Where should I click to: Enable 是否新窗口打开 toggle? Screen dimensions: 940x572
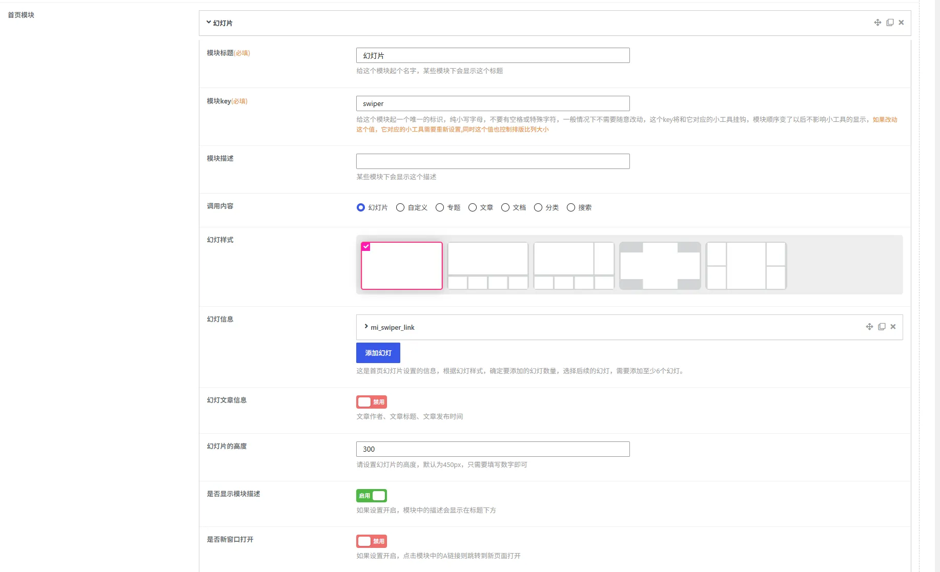point(372,541)
